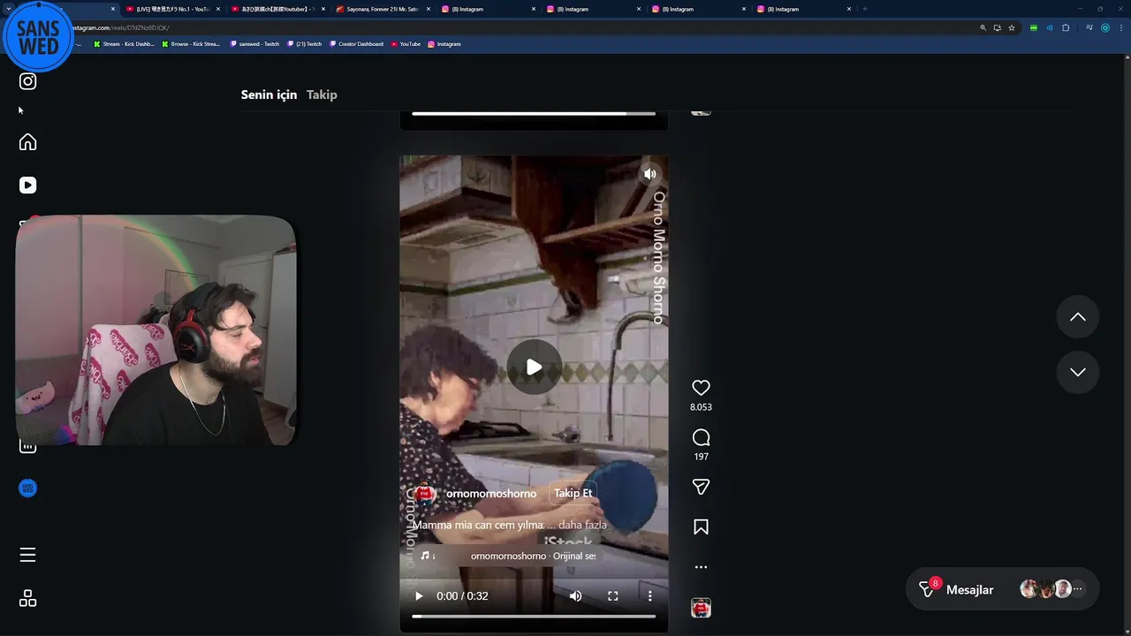Viewport: 1131px width, 636px height.
Task: Close the Sayonara, Forever 21 browser tab
Action: click(x=429, y=9)
